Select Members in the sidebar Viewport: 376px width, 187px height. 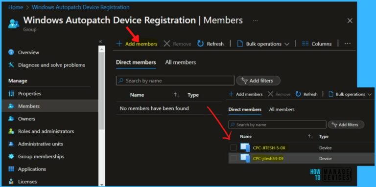(x=29, y=106)
